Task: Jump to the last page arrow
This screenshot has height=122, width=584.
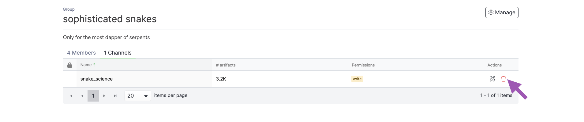Action: (x=115, y=96)
